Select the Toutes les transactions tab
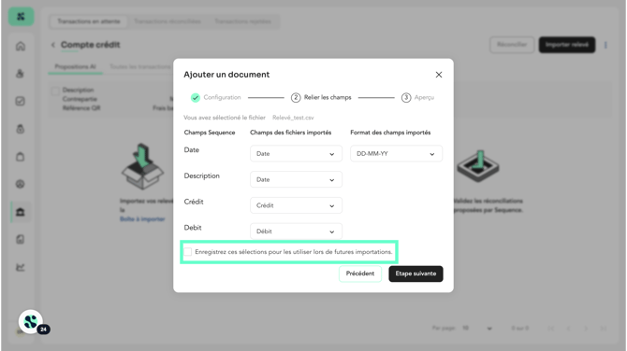This screenshot has width=627, height=351. [140, 66]
